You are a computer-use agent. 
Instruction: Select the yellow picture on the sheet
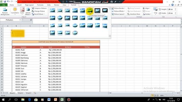point(18,33)
